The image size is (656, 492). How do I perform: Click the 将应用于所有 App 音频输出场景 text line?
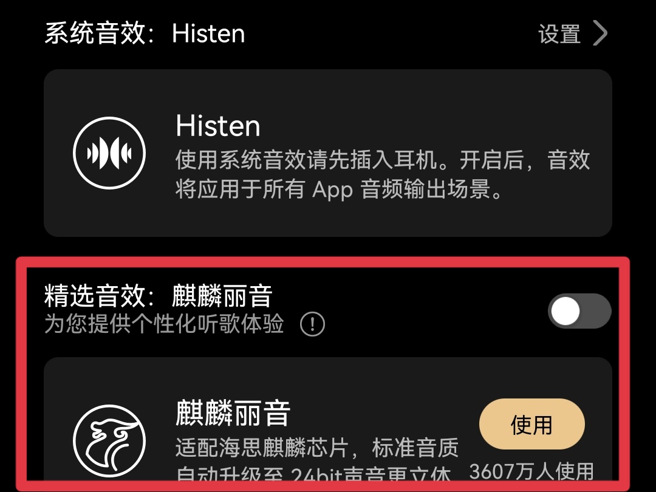(338, 189)
